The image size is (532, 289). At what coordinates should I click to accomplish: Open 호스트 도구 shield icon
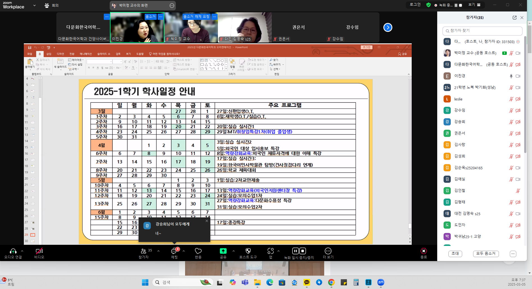click(x=248, y=251)
